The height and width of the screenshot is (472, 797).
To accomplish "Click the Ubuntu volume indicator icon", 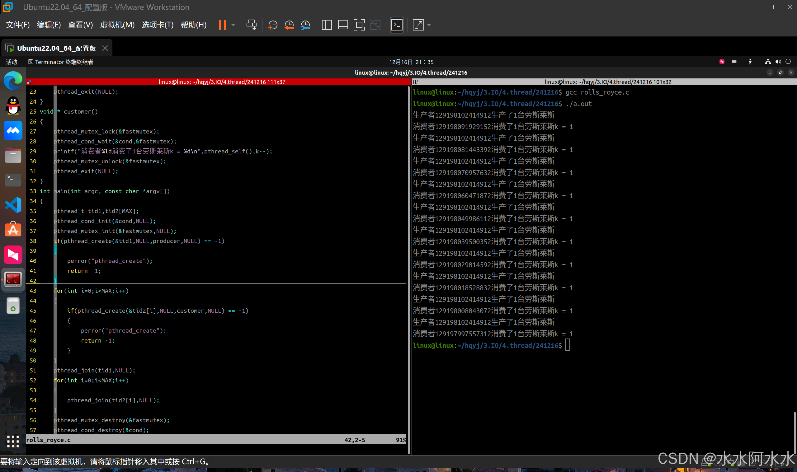I will point(778,62).
